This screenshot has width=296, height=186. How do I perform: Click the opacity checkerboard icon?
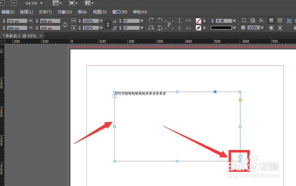243,28
